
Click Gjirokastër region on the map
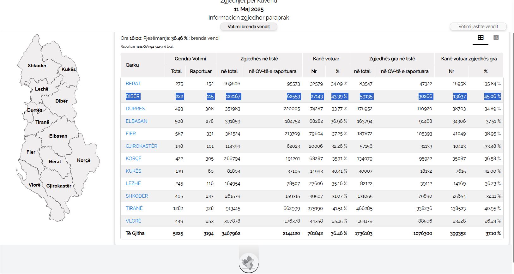point(59,186)
